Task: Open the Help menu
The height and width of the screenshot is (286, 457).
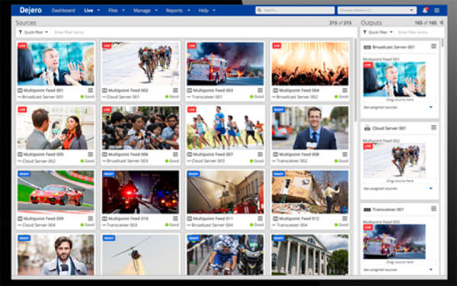Action: click(206, 11)
